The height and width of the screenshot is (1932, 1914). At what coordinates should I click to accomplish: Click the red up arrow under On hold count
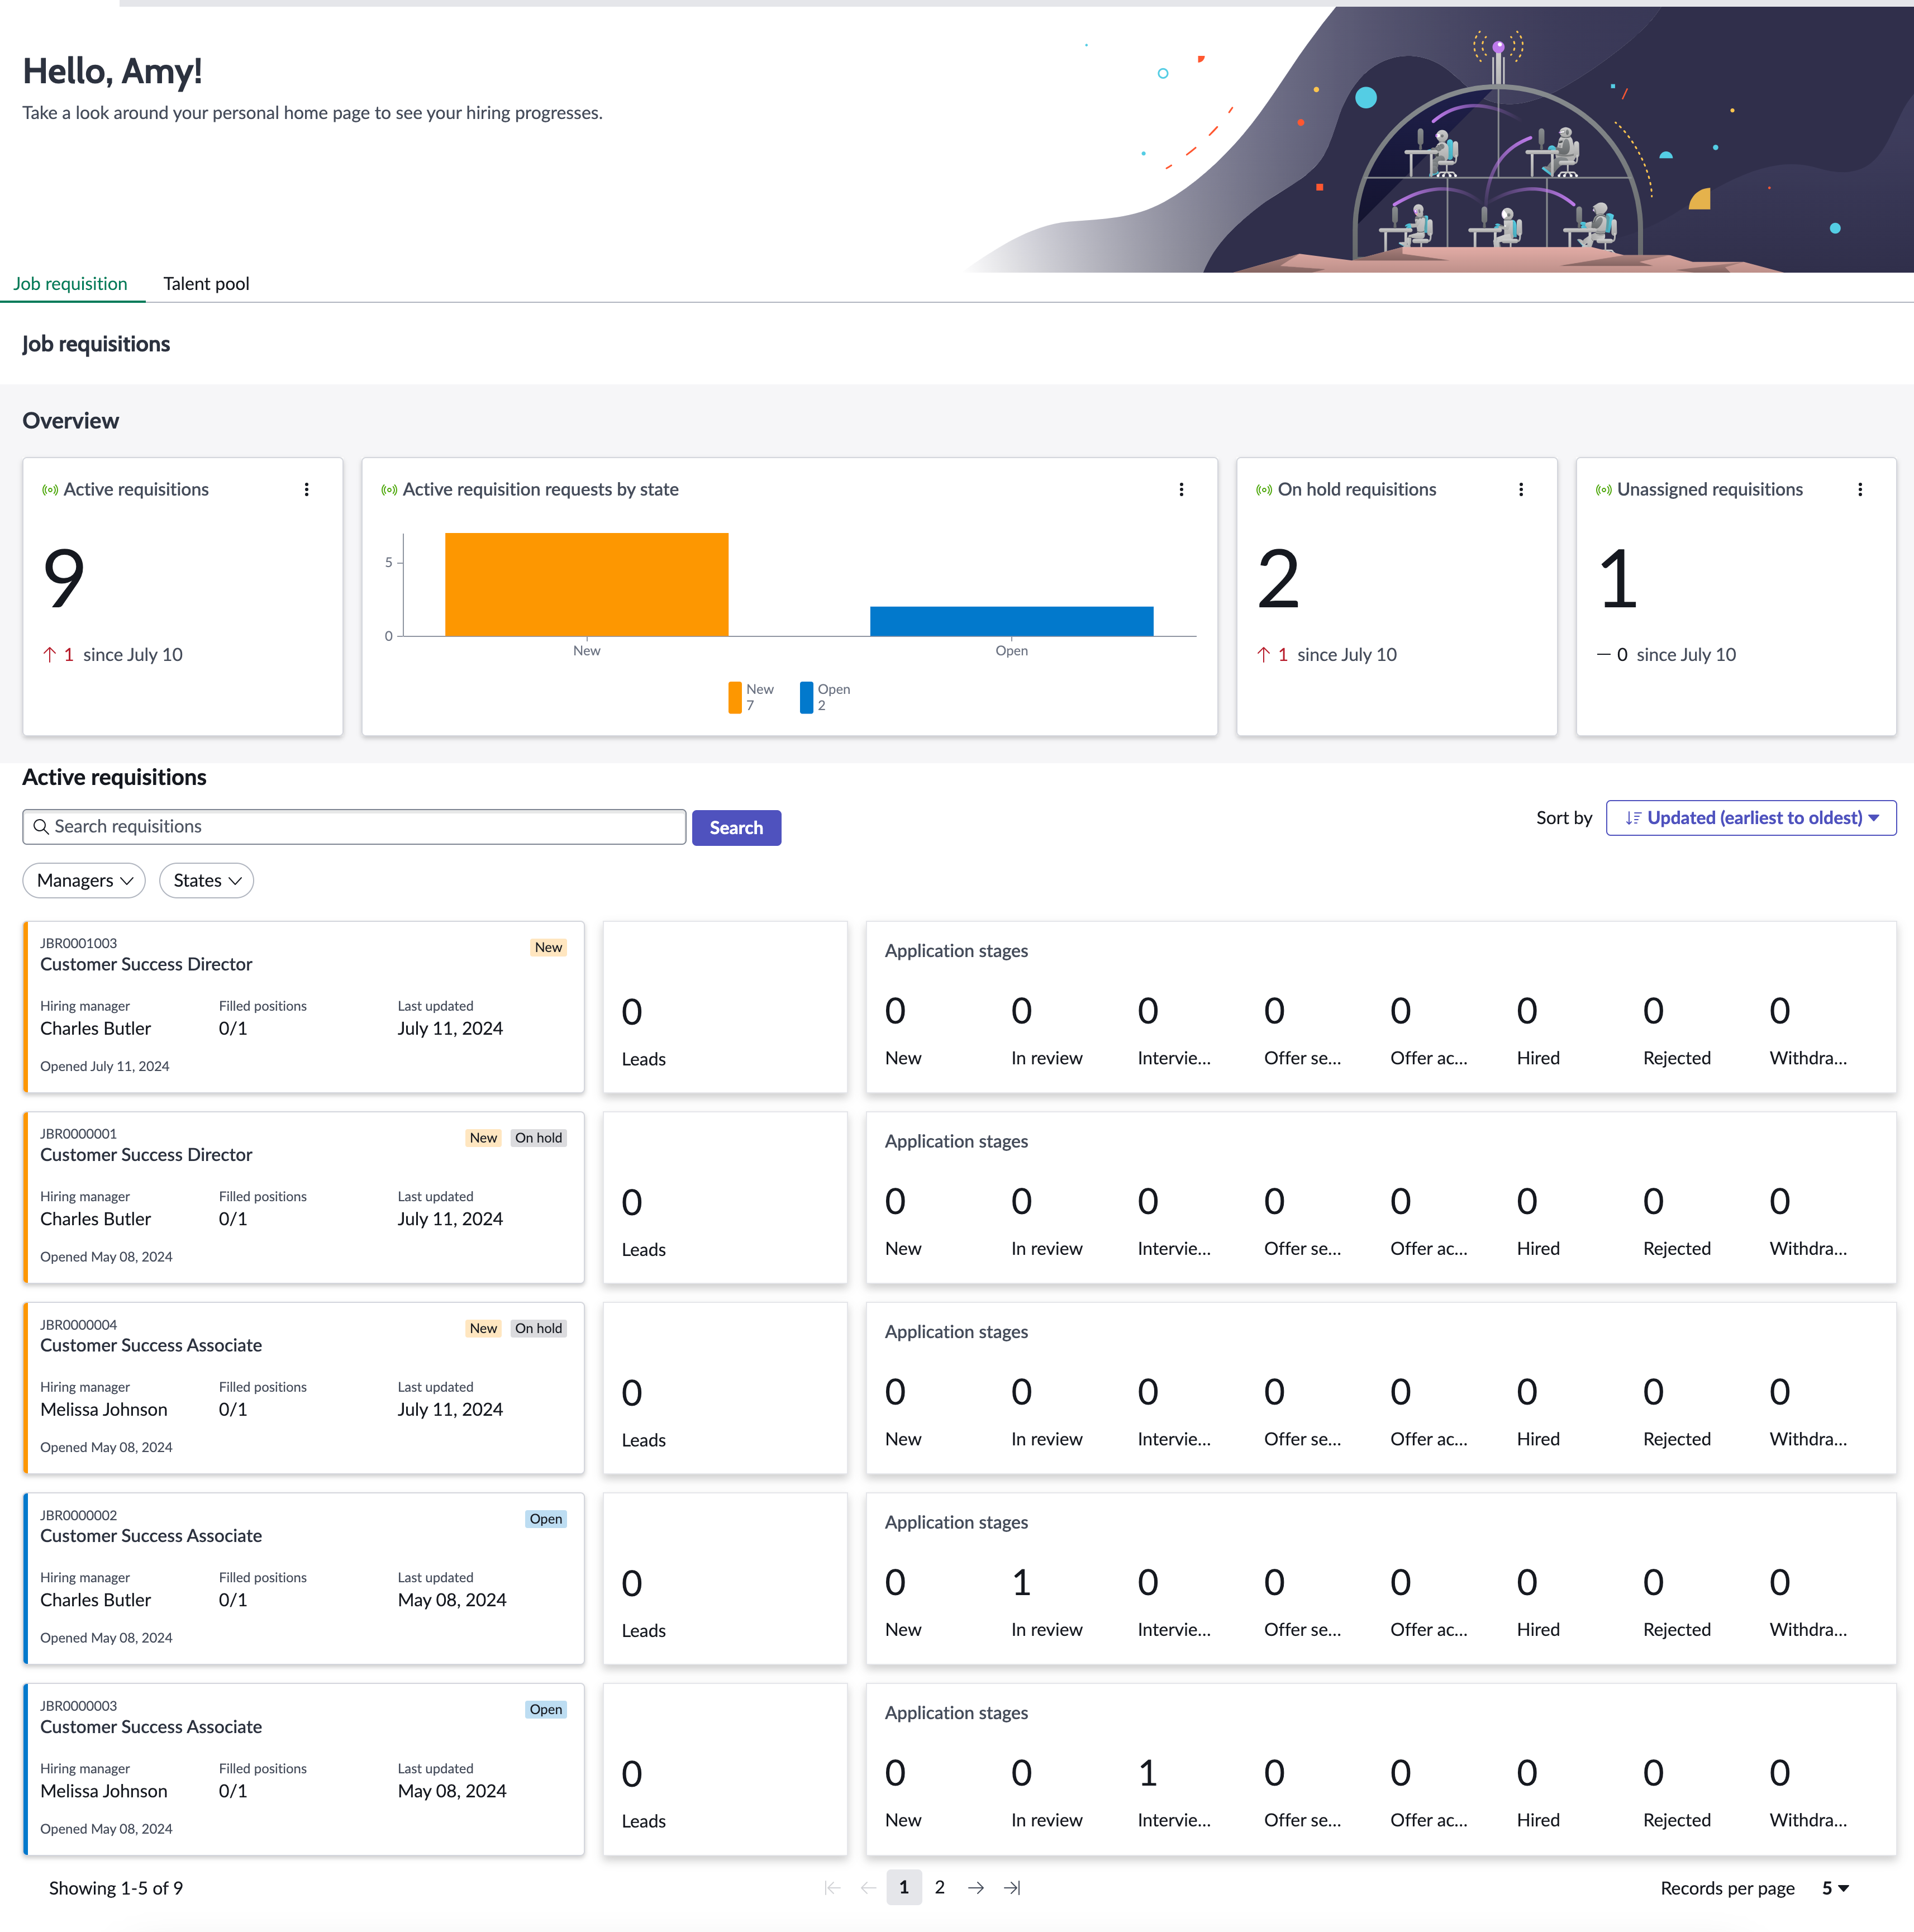click(1264, 655)
